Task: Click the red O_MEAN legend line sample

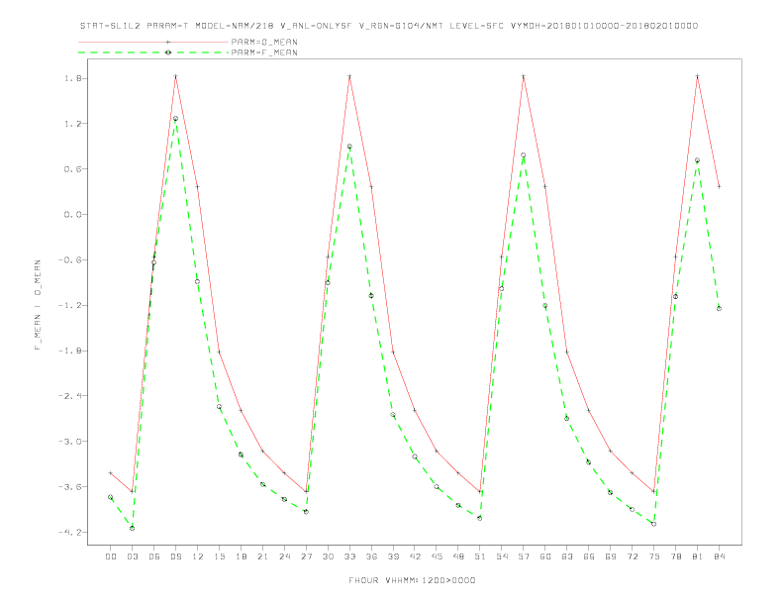Action: coord(153,42)
